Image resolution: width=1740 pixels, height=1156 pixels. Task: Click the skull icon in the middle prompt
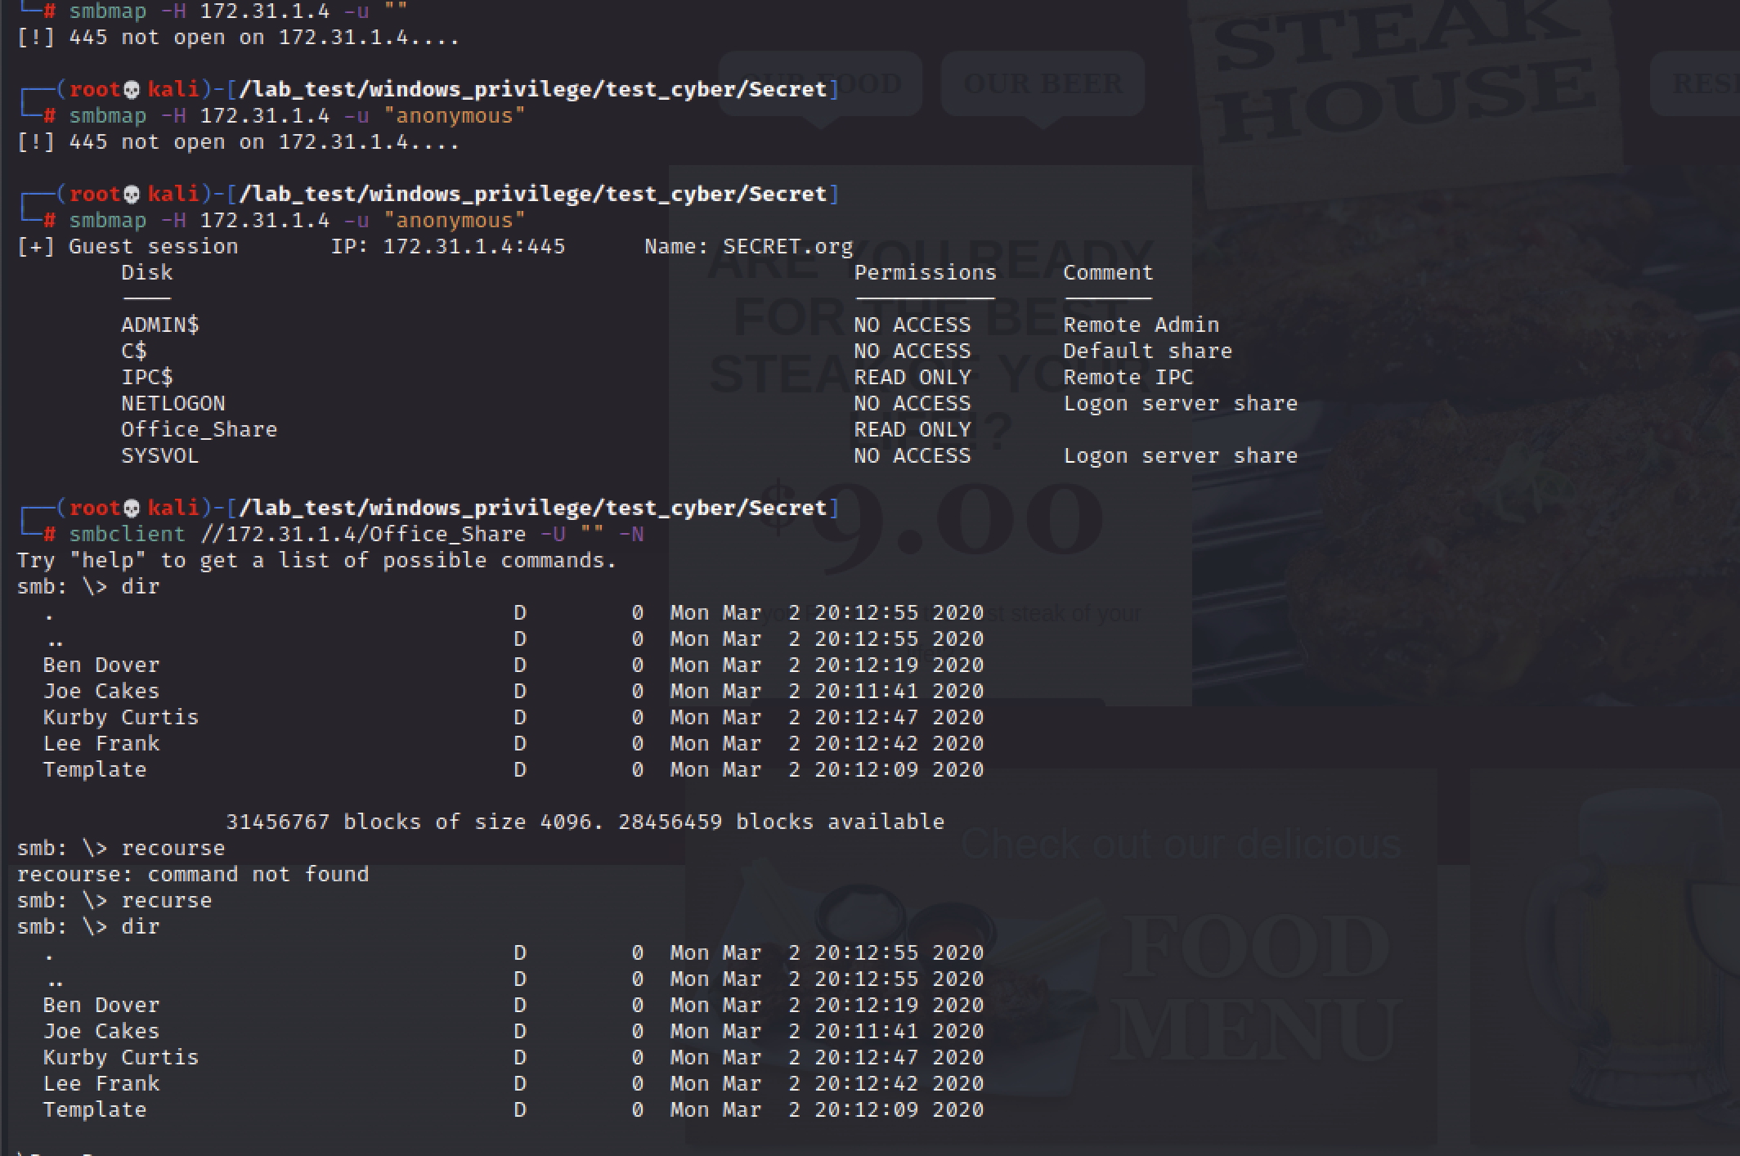132,195
